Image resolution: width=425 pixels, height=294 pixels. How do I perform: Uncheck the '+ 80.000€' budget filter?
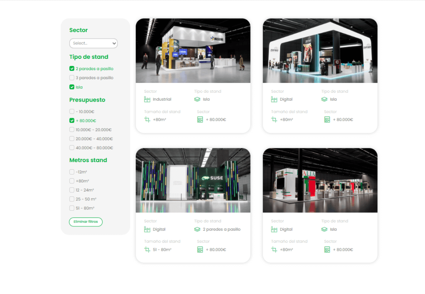pos(72,121)
